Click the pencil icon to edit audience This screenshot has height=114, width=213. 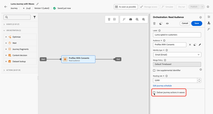coord(200,45)
